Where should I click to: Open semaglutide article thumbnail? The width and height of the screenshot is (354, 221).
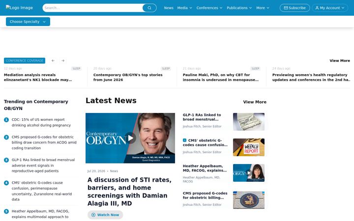click(x=249, y=122)
